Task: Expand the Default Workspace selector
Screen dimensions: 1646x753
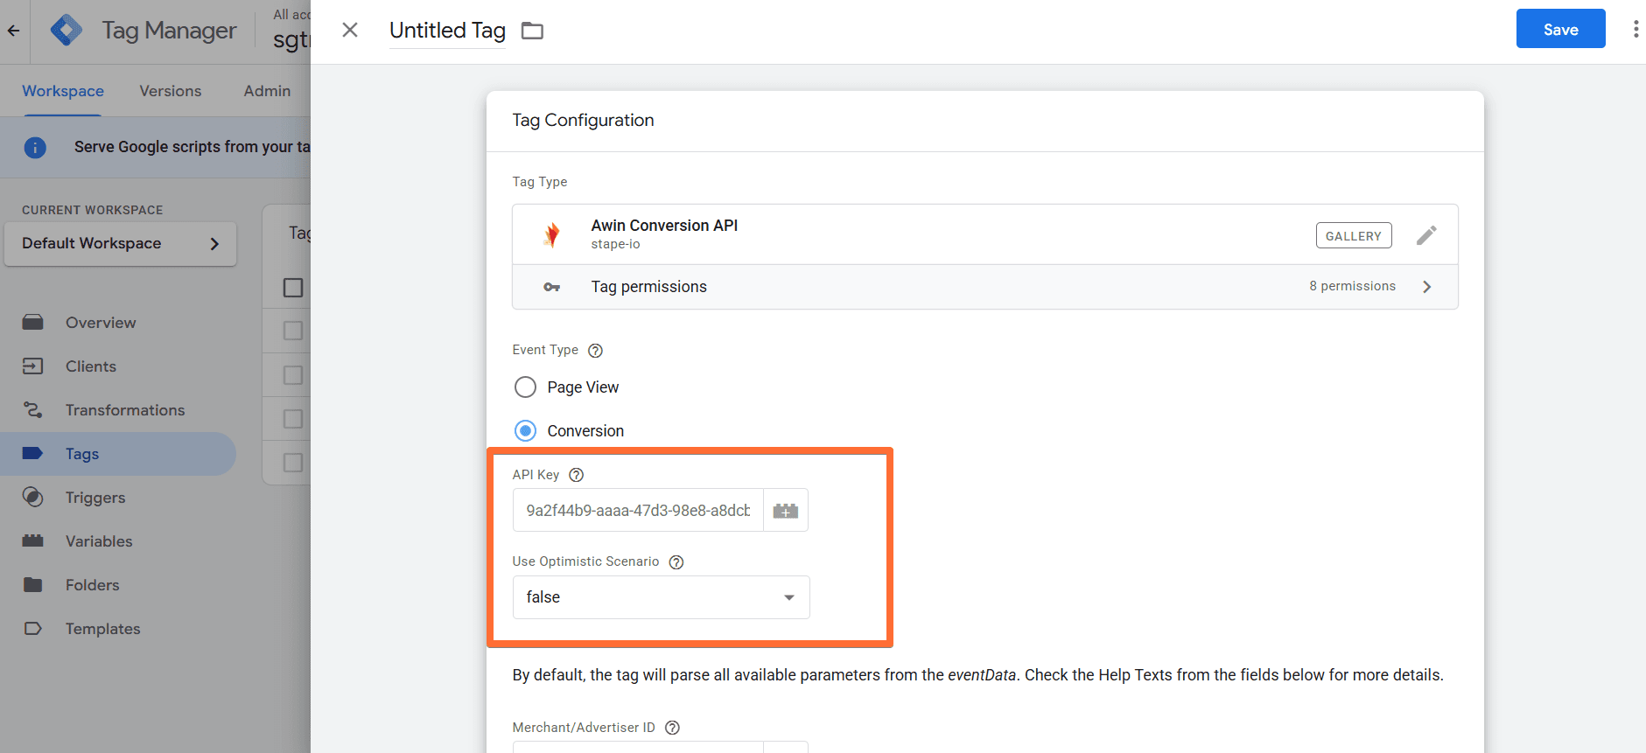Action: [120, 244]
